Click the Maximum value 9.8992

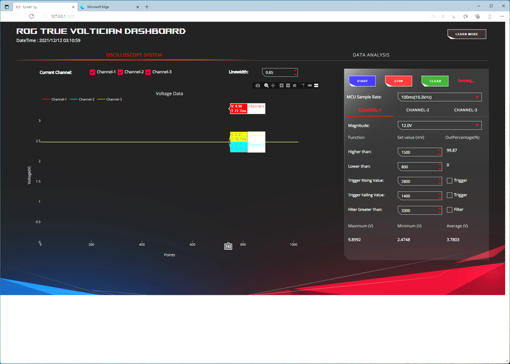[354, 240]
